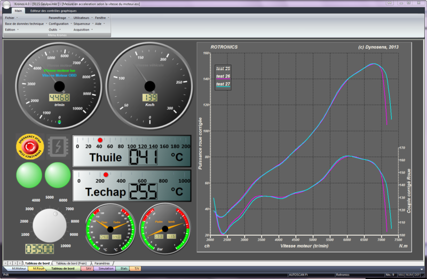Expand the Paramétrage dropdown menu
Viewport: 427px width, 279px height.
click(58, 18)
